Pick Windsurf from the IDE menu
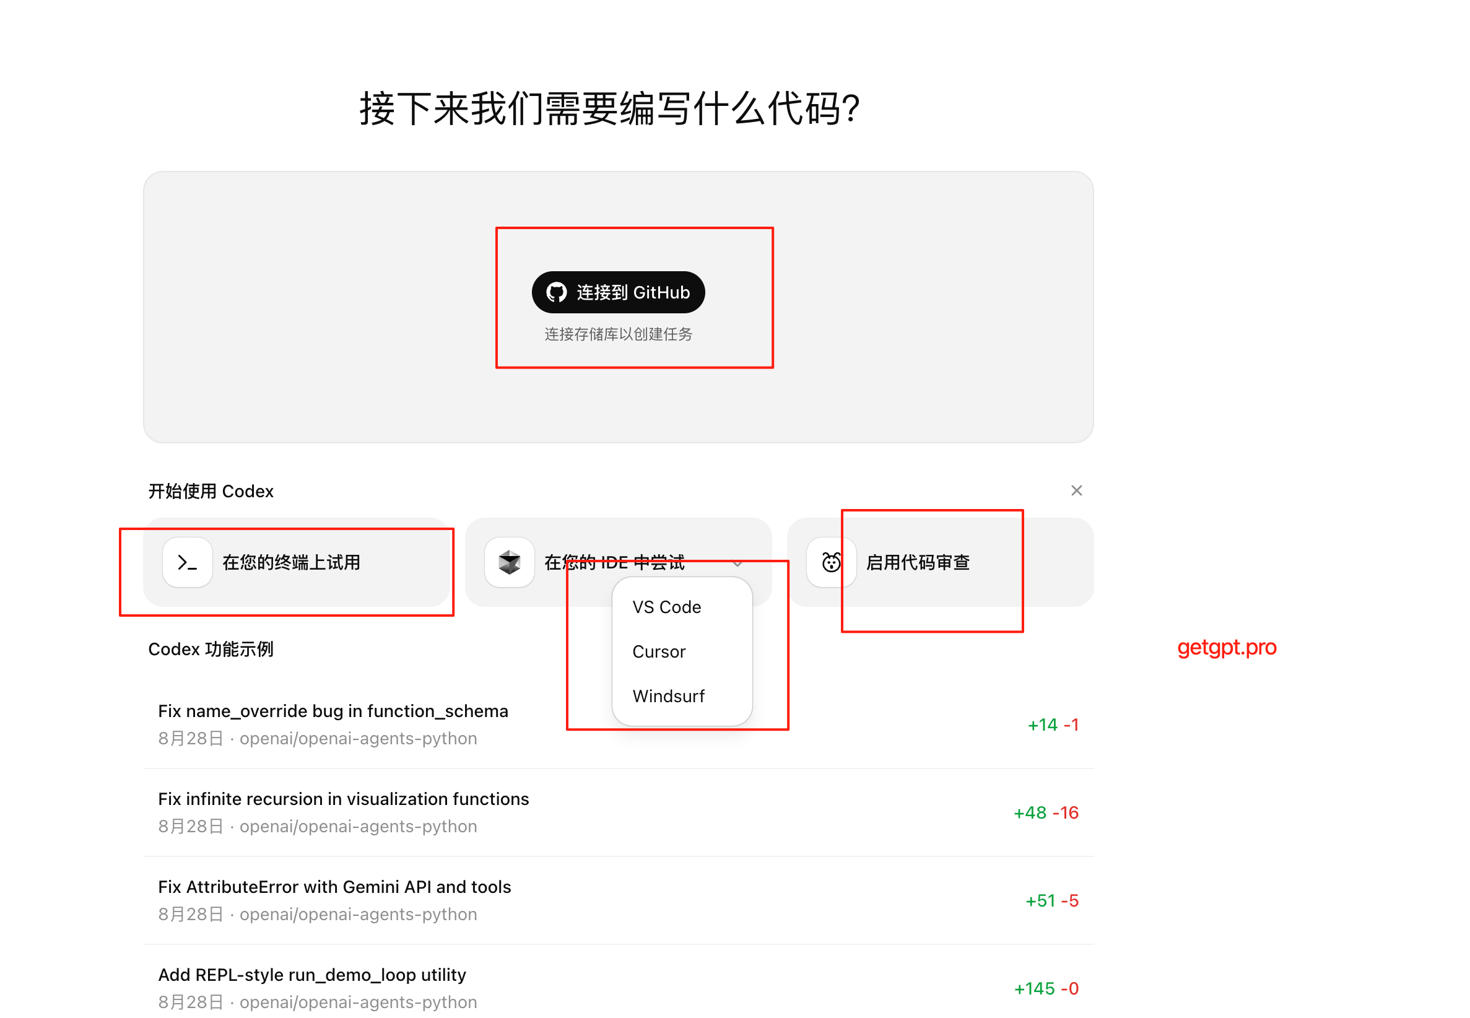 682,696
